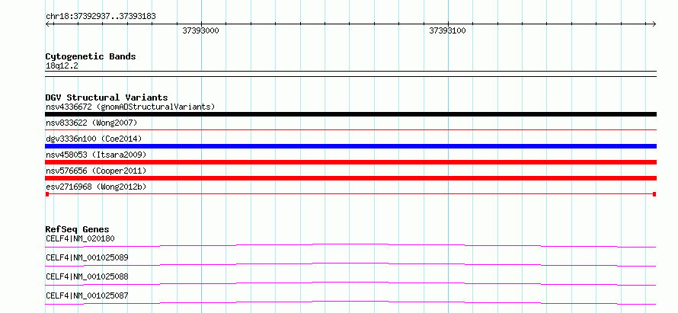
Task: Click the 37393000 ruler coordinate
Action: pyautogui.click(x=200, y=30)
